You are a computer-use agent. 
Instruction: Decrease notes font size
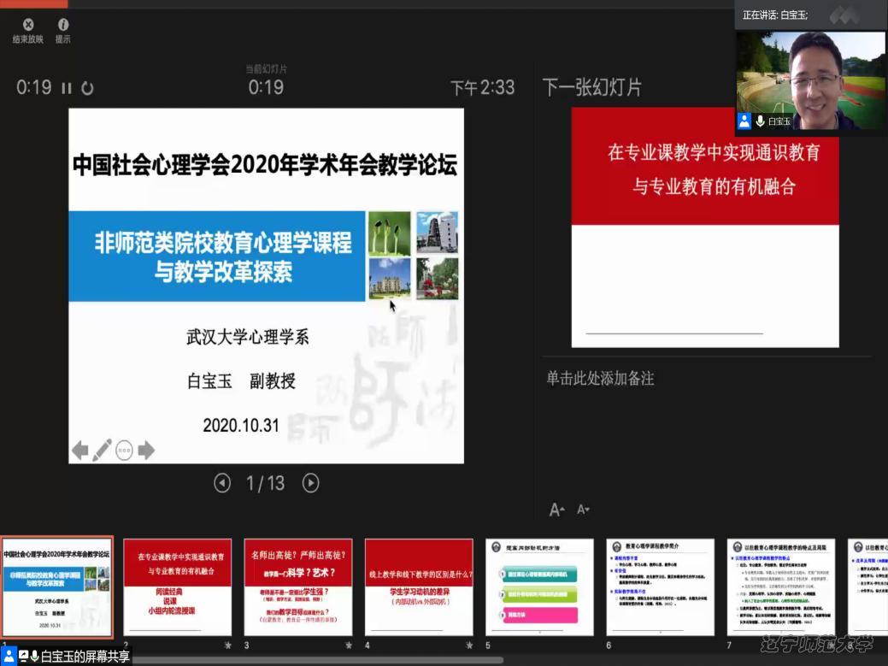[583, 510]
